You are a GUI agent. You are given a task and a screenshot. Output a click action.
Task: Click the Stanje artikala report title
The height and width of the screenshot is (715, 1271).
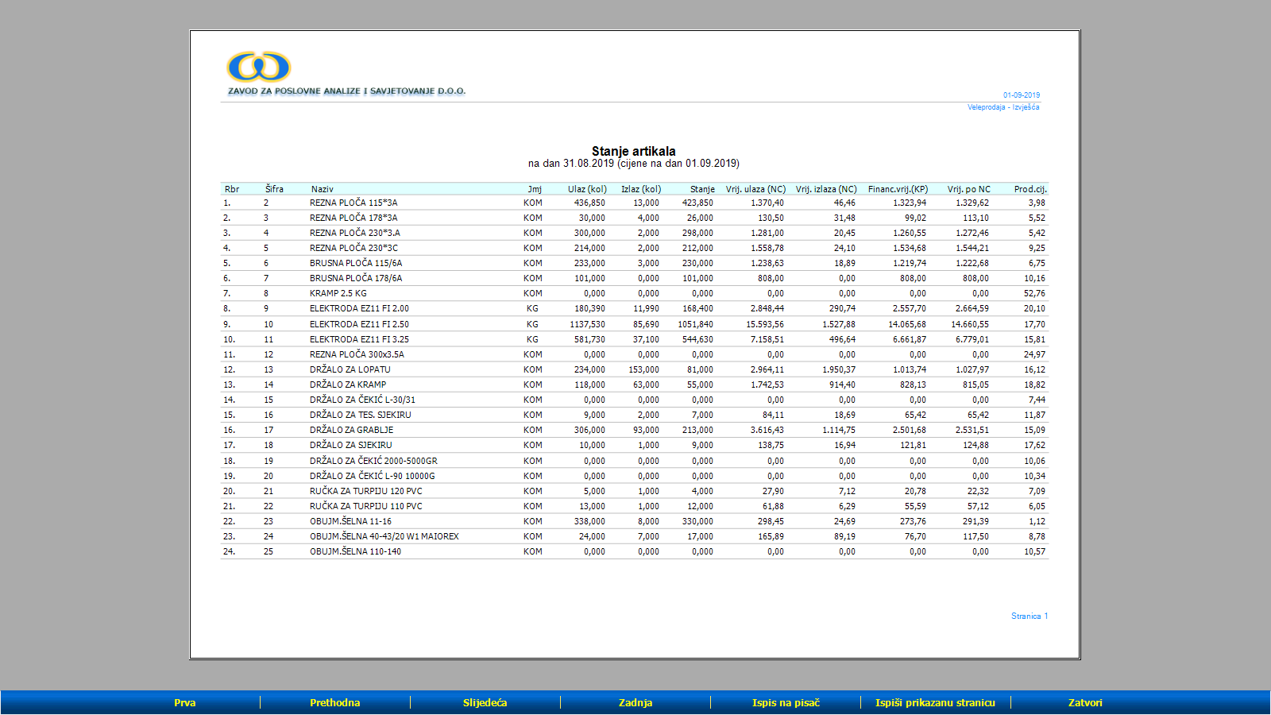click(x=633, y=151)
